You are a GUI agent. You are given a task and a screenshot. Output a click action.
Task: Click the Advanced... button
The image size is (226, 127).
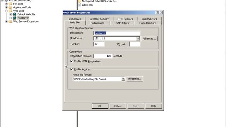tap(149, 38)
